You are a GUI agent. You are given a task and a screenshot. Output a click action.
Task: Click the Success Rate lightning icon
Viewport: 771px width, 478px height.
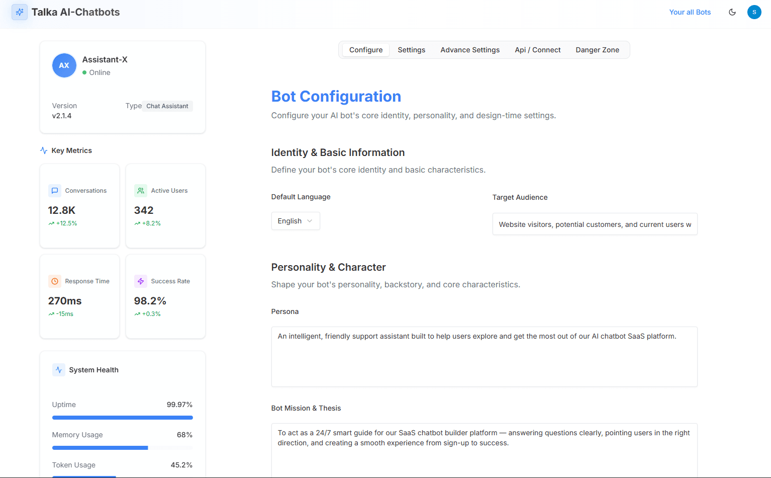coord(141,281)
